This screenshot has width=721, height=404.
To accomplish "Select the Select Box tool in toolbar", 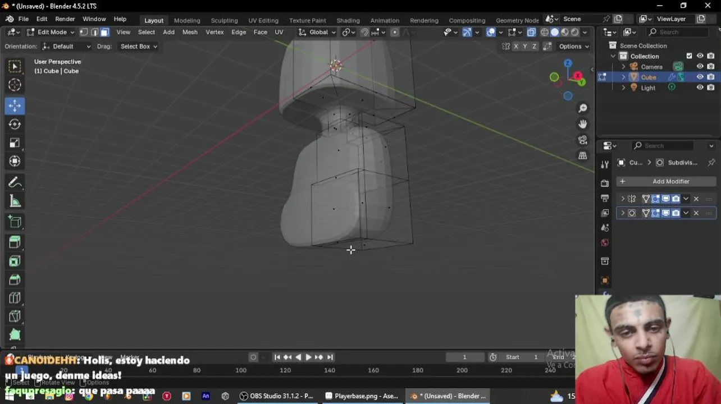I will 15,67.
